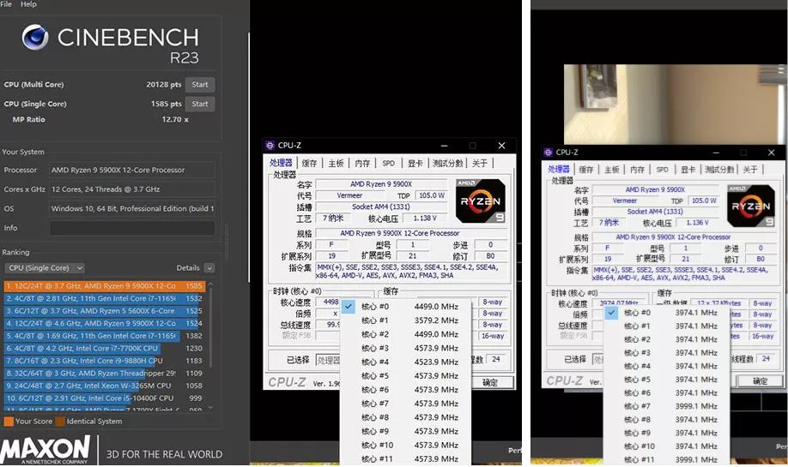
Task: Toggle checked 核心 #0 4499.0 MHz in middle menu
Action: pos(405,307)
